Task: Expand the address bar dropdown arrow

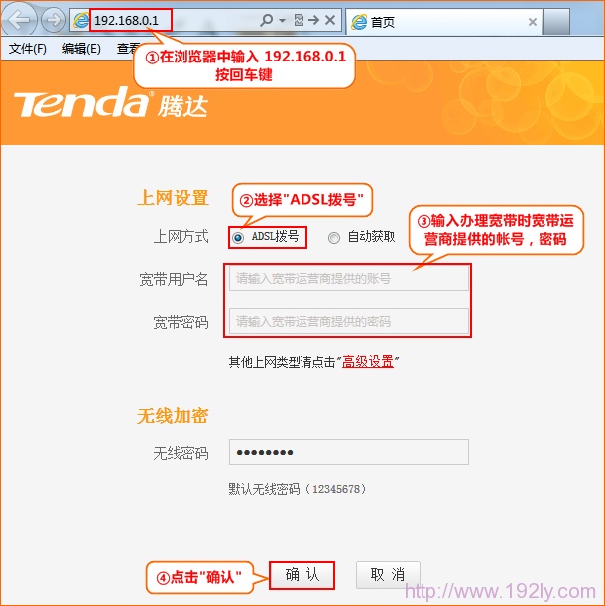Action: (283, 20)
